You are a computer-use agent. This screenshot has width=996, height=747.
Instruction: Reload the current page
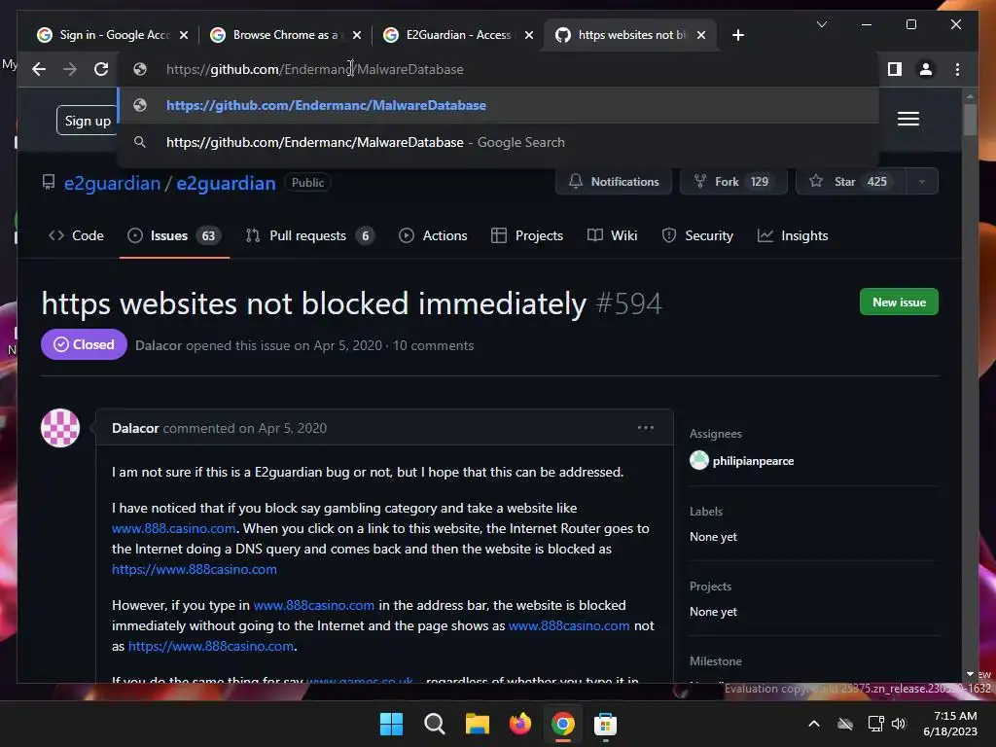(101, 69)
